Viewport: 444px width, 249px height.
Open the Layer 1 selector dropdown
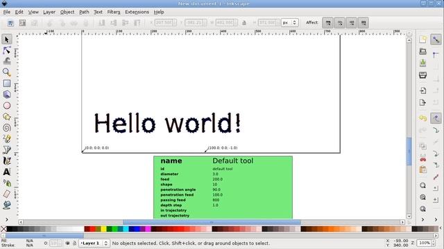(x=94, y=243)
